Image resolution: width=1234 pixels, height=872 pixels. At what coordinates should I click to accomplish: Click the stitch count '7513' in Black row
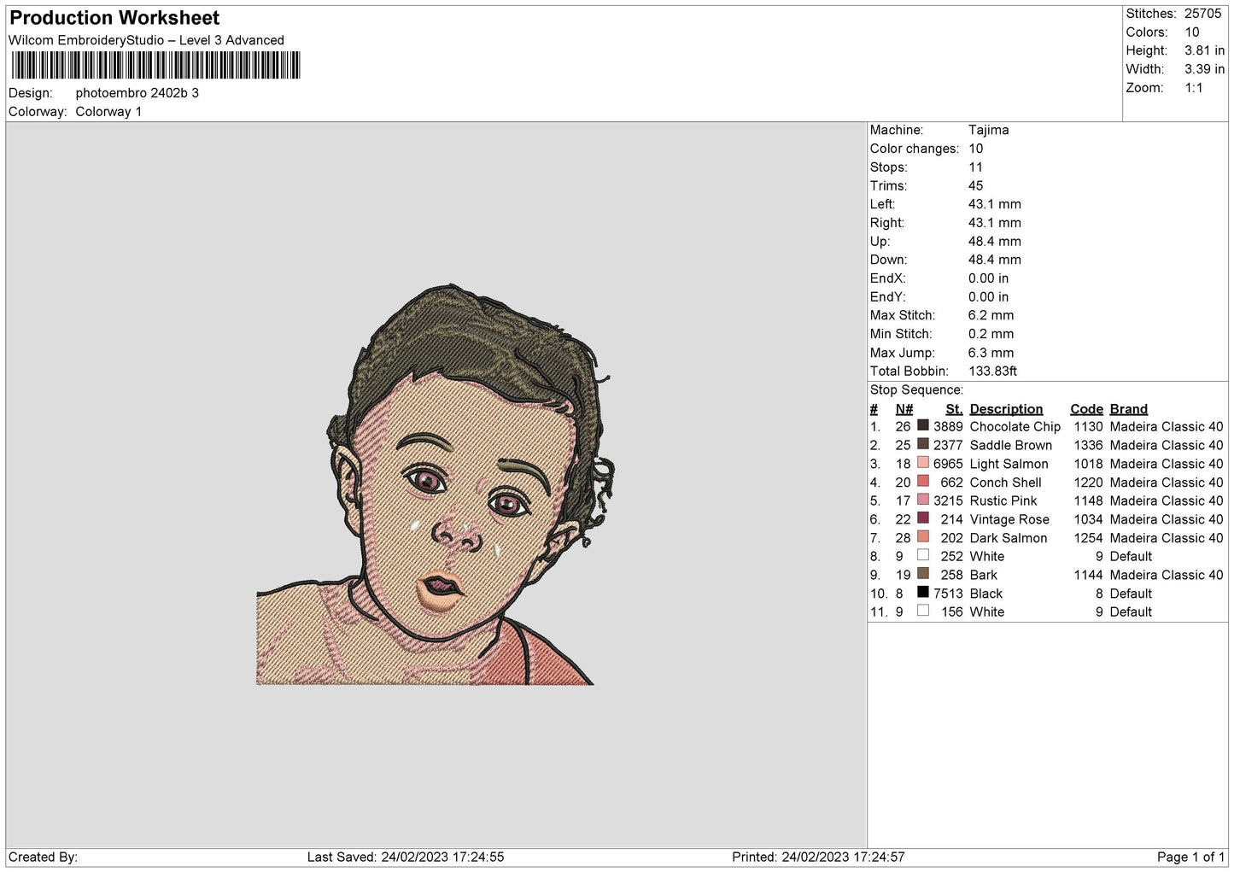tap(948, 594)
